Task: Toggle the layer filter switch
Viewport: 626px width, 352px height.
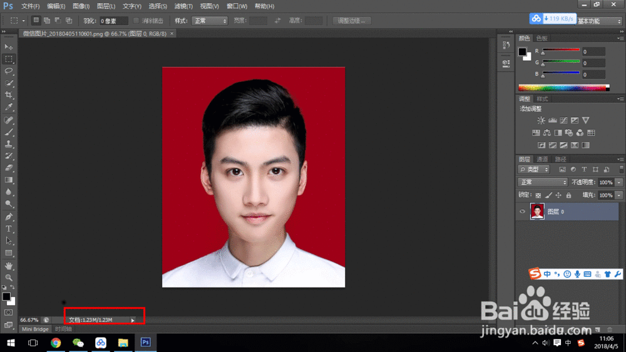Action: click(x=620, y=170)
